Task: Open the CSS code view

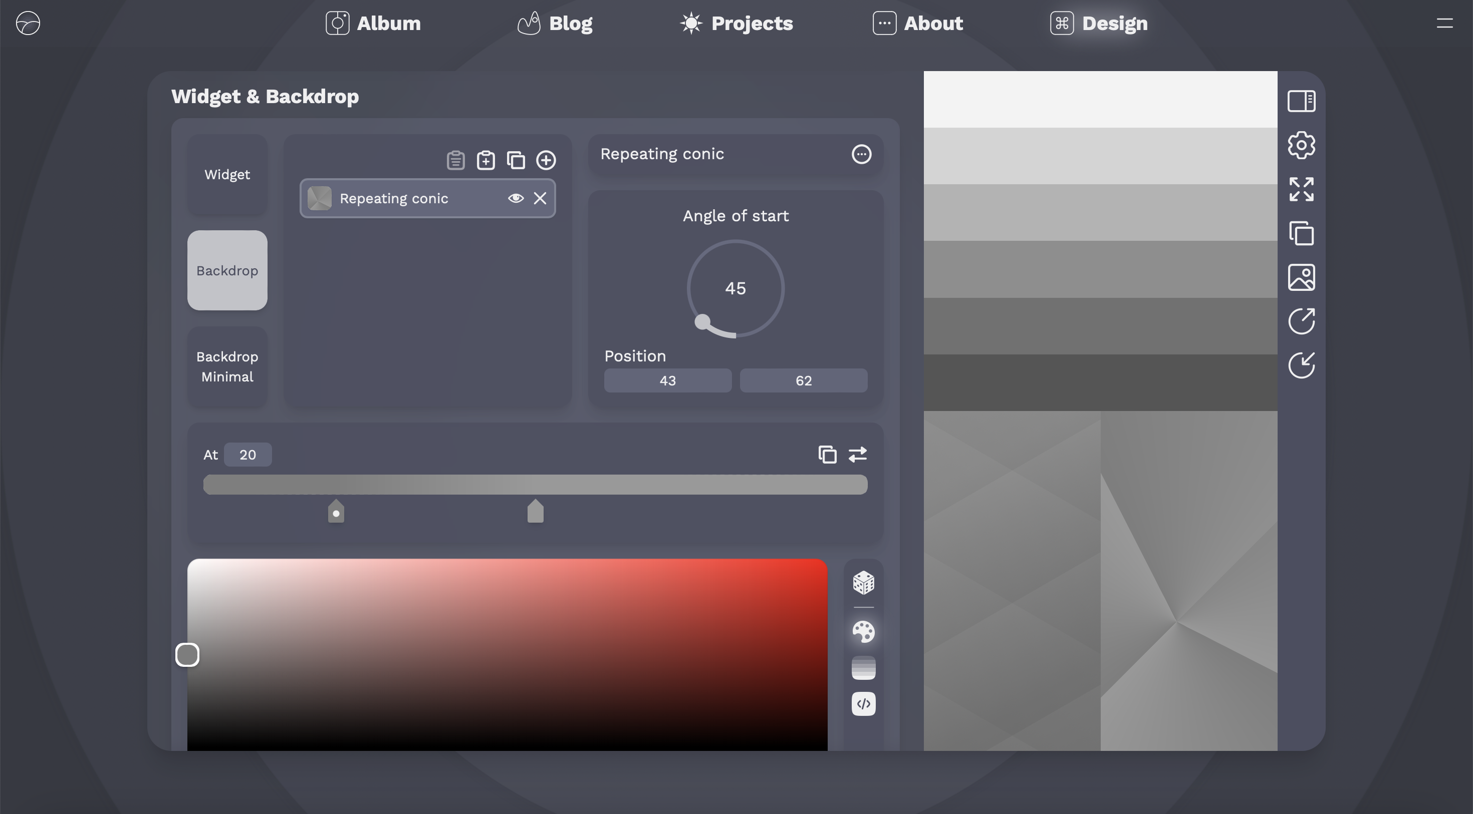Action: click(863, 704)
